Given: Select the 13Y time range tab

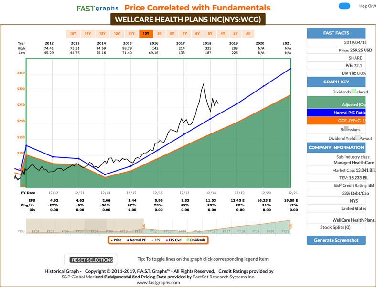Looking at the screenshot, I should (102, 33).
